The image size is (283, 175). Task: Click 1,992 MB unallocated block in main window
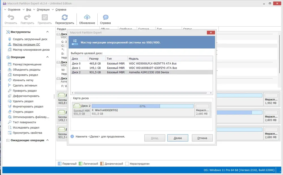(271, 99)
